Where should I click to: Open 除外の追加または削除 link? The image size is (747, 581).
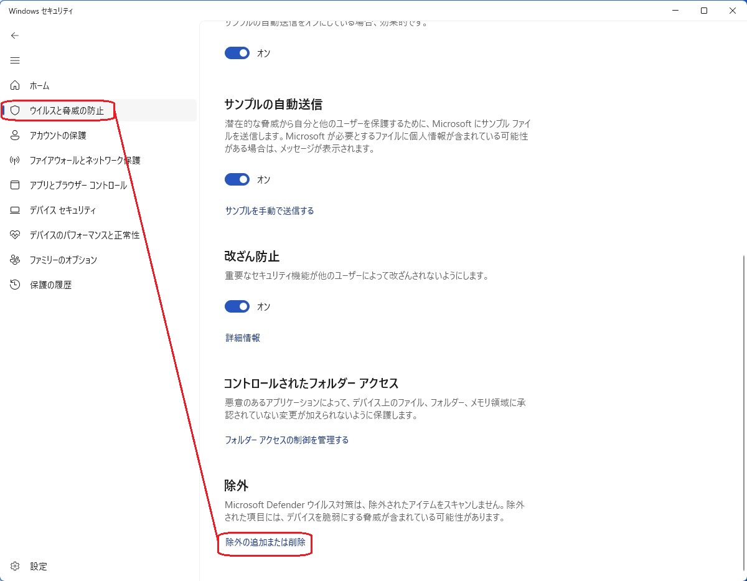tap(266, 542)
